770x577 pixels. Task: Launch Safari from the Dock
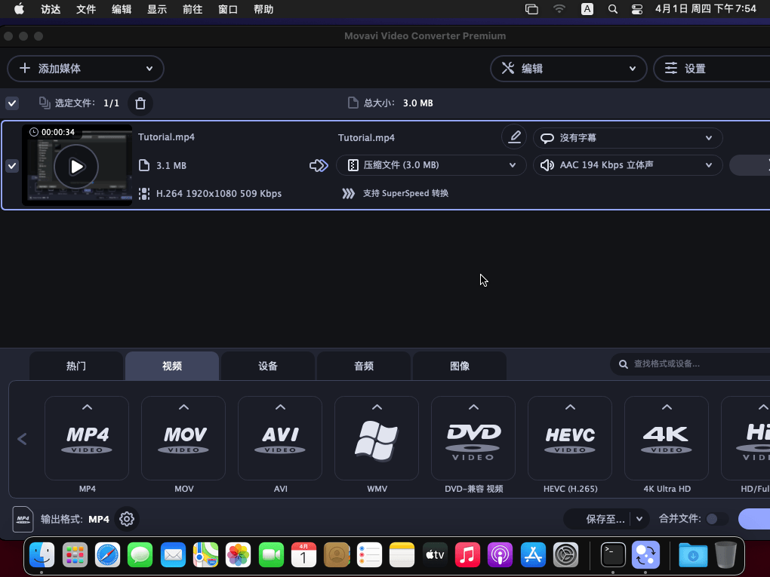click(107, 555)
